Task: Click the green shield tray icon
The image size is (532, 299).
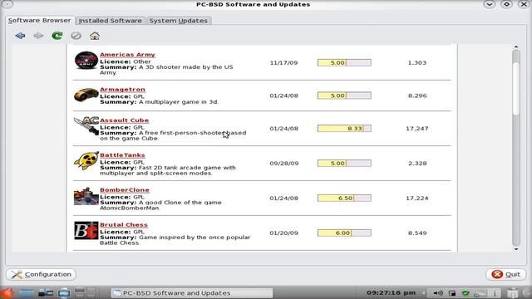Action: (465, 293)
